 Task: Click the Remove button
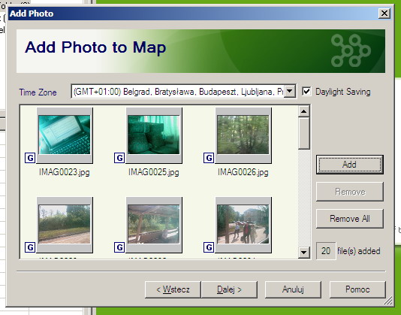click(x=350, y=192)
